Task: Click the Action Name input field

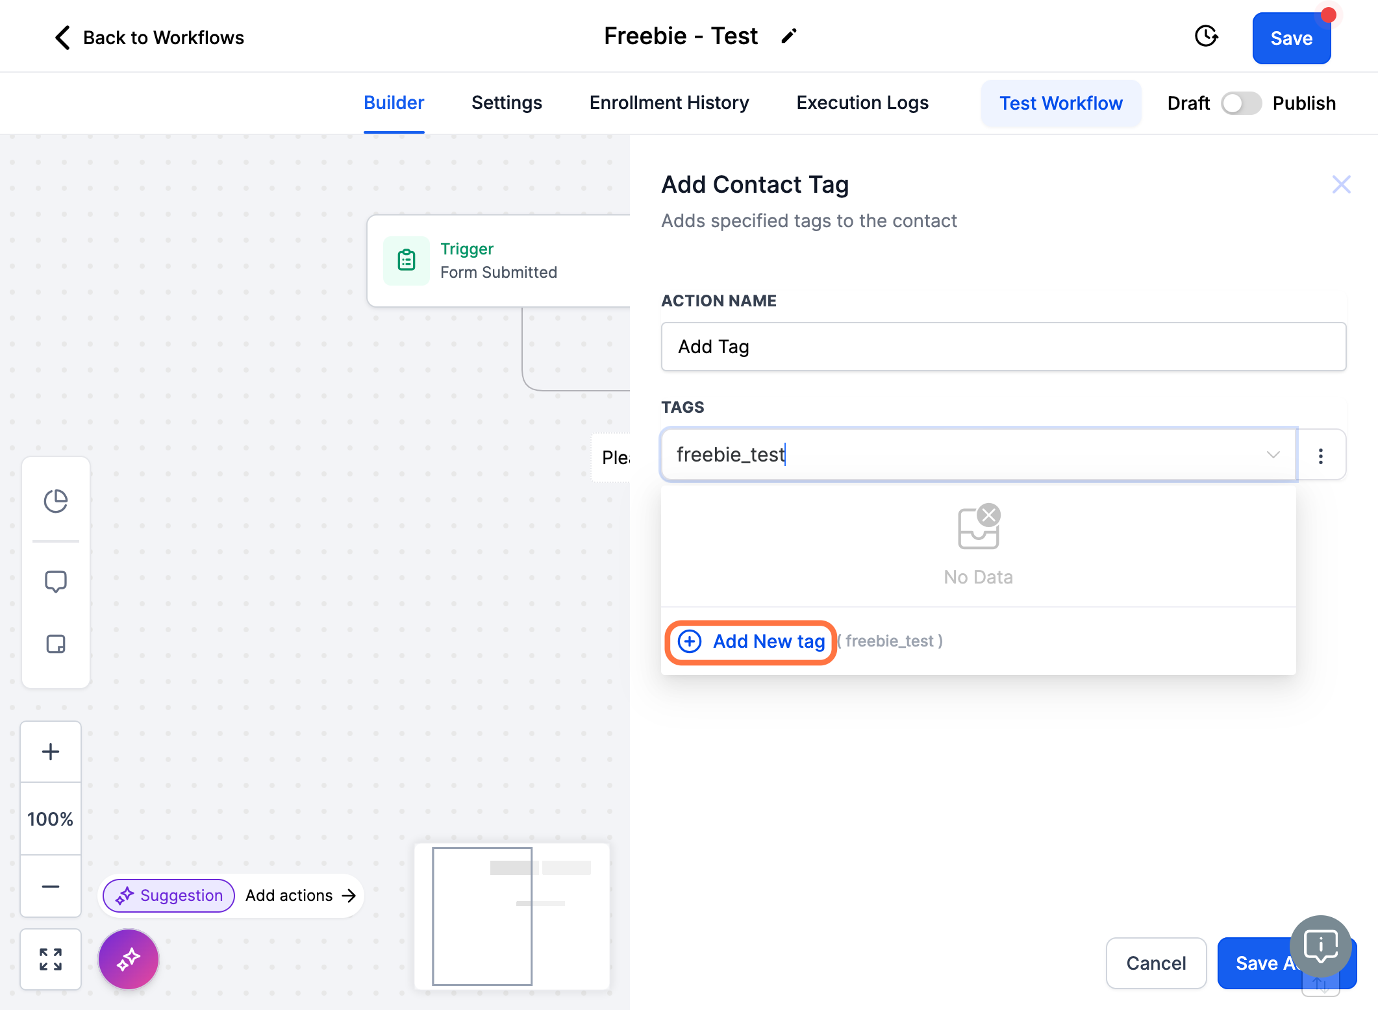Action: 1003,347
